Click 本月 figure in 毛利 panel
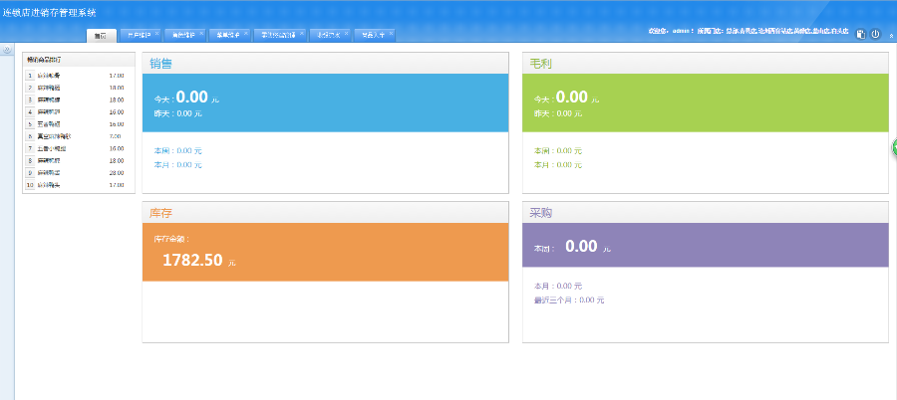897x400 pixels. (569, 164)
